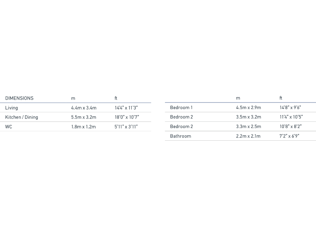Click the 4.5m x 2.9m dimension
316x237 pixels.
click(249, 108)
